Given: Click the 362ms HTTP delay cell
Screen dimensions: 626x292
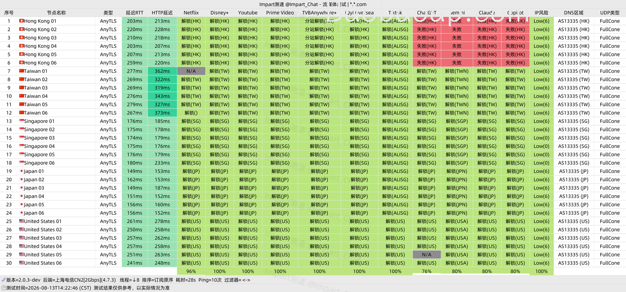Looking at the screenshot, I should point(162,71).
